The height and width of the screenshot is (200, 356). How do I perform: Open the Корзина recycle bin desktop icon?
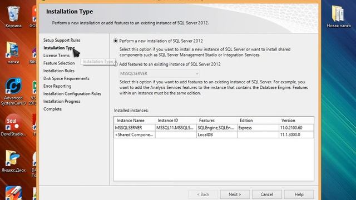(13, 17)
